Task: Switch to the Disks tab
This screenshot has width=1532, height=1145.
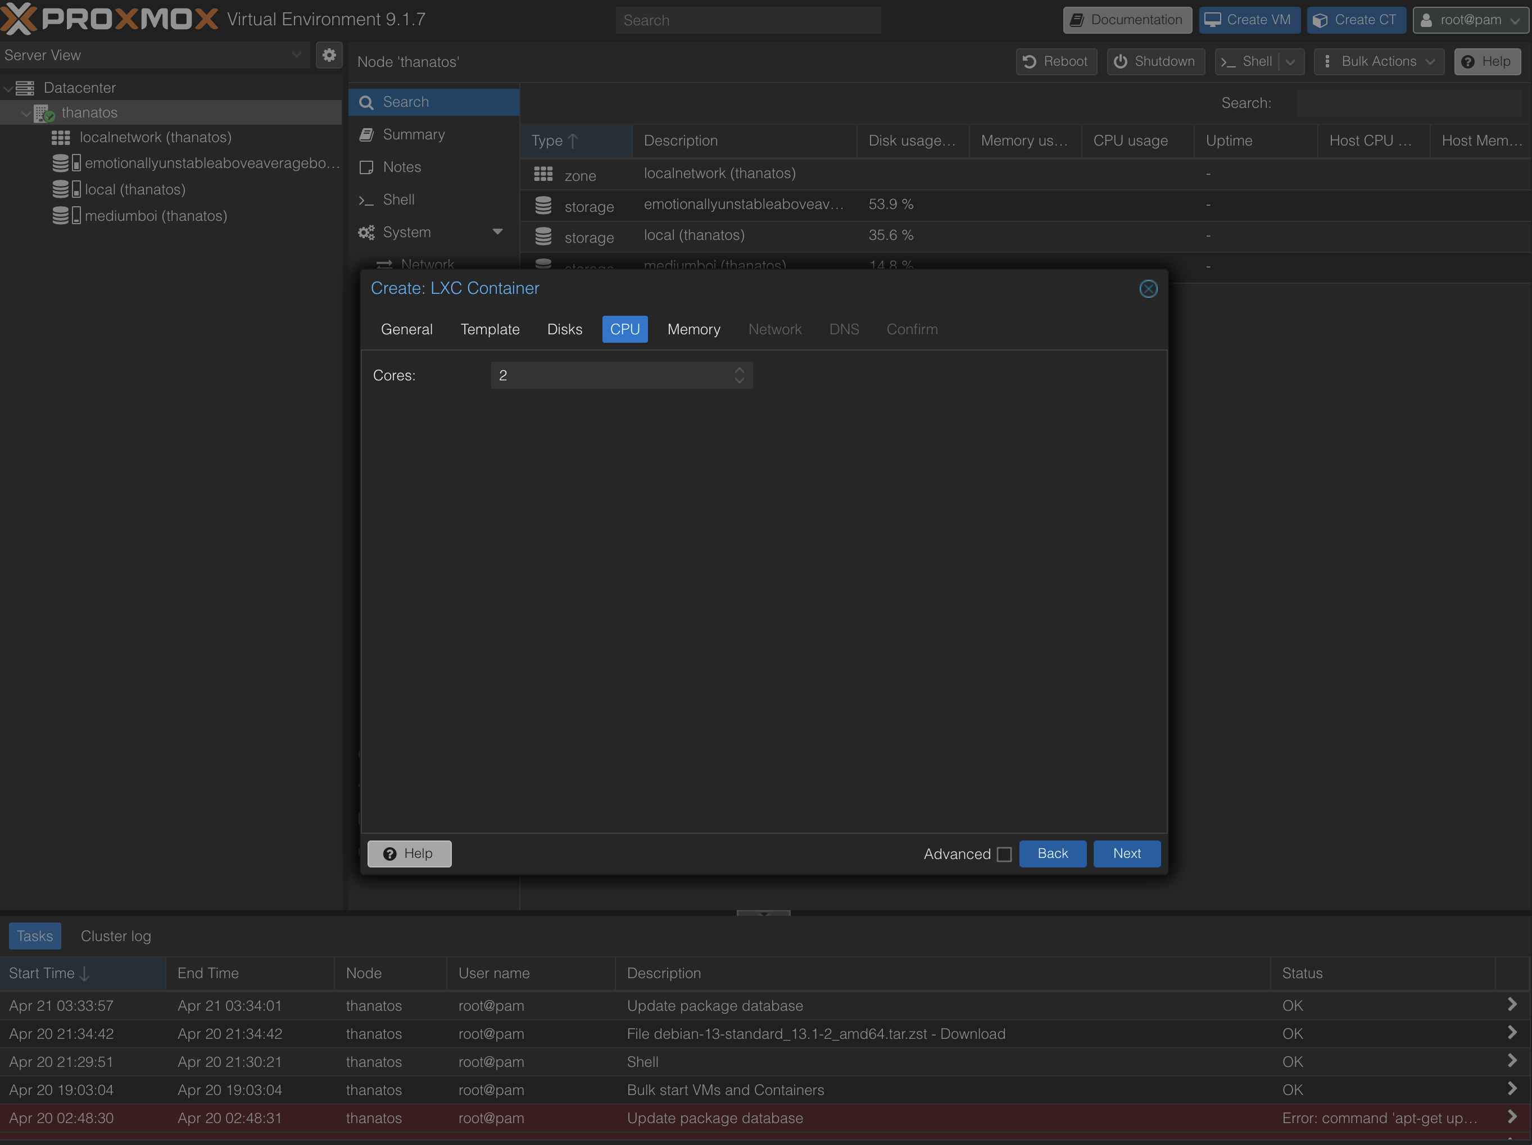Action: (x=564, y=330)
